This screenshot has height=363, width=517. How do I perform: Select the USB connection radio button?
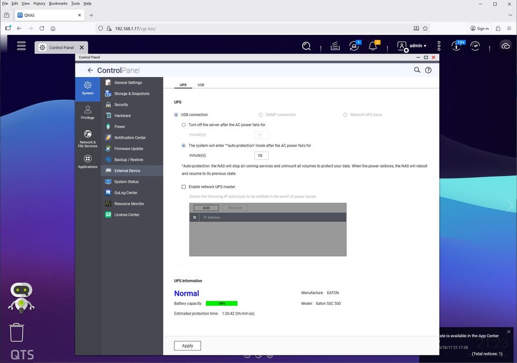coord(176,115)
